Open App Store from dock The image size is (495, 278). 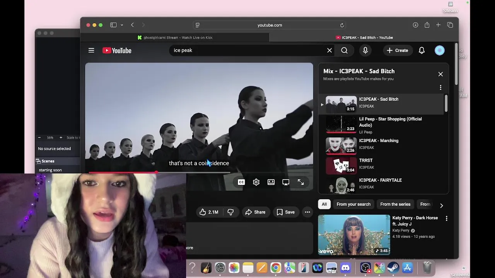(407, 267)
